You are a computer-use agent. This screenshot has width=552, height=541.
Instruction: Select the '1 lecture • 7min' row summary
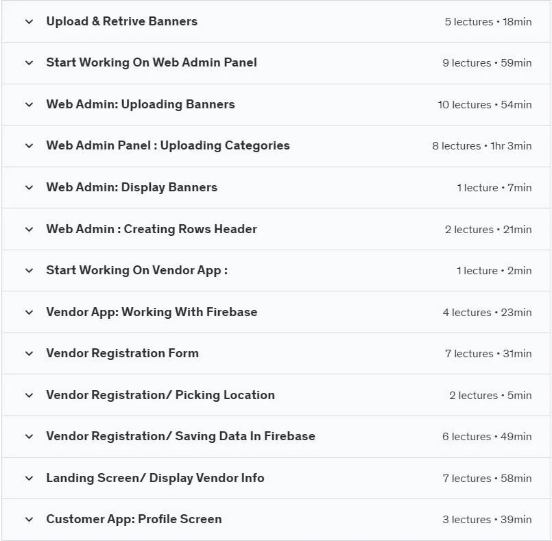point(494,188)
